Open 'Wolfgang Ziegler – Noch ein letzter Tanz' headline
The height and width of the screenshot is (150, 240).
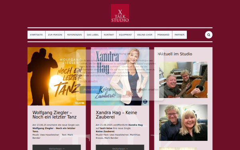point(54,115)
